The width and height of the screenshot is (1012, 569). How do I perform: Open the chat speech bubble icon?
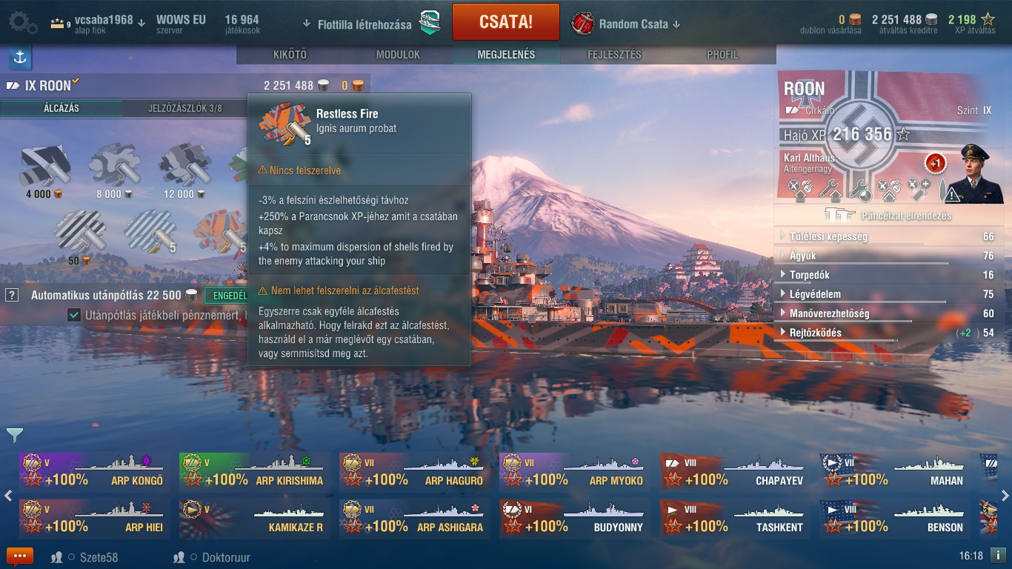click(20, 556)
